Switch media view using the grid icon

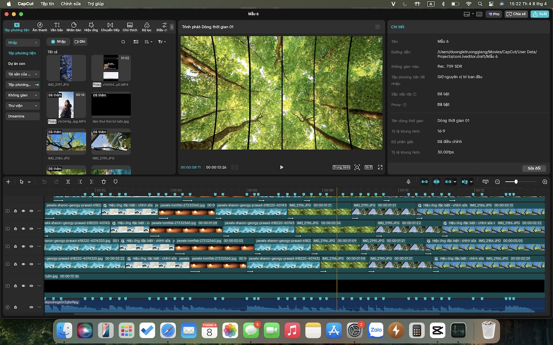pyautogui.click(x=136, y=42)
